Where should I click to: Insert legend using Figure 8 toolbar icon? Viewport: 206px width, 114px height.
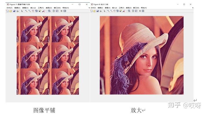(x=136, y=11)
